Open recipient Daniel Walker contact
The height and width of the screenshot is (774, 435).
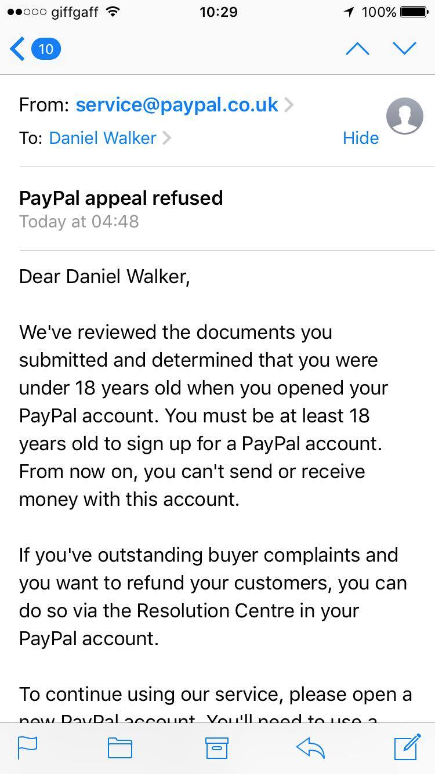click(103, 138)
